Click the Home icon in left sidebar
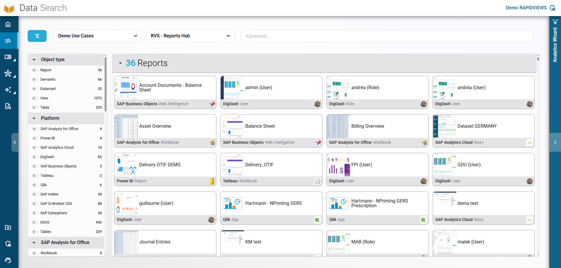The height and width of the screenshot is (268, 561). point(8,24)
